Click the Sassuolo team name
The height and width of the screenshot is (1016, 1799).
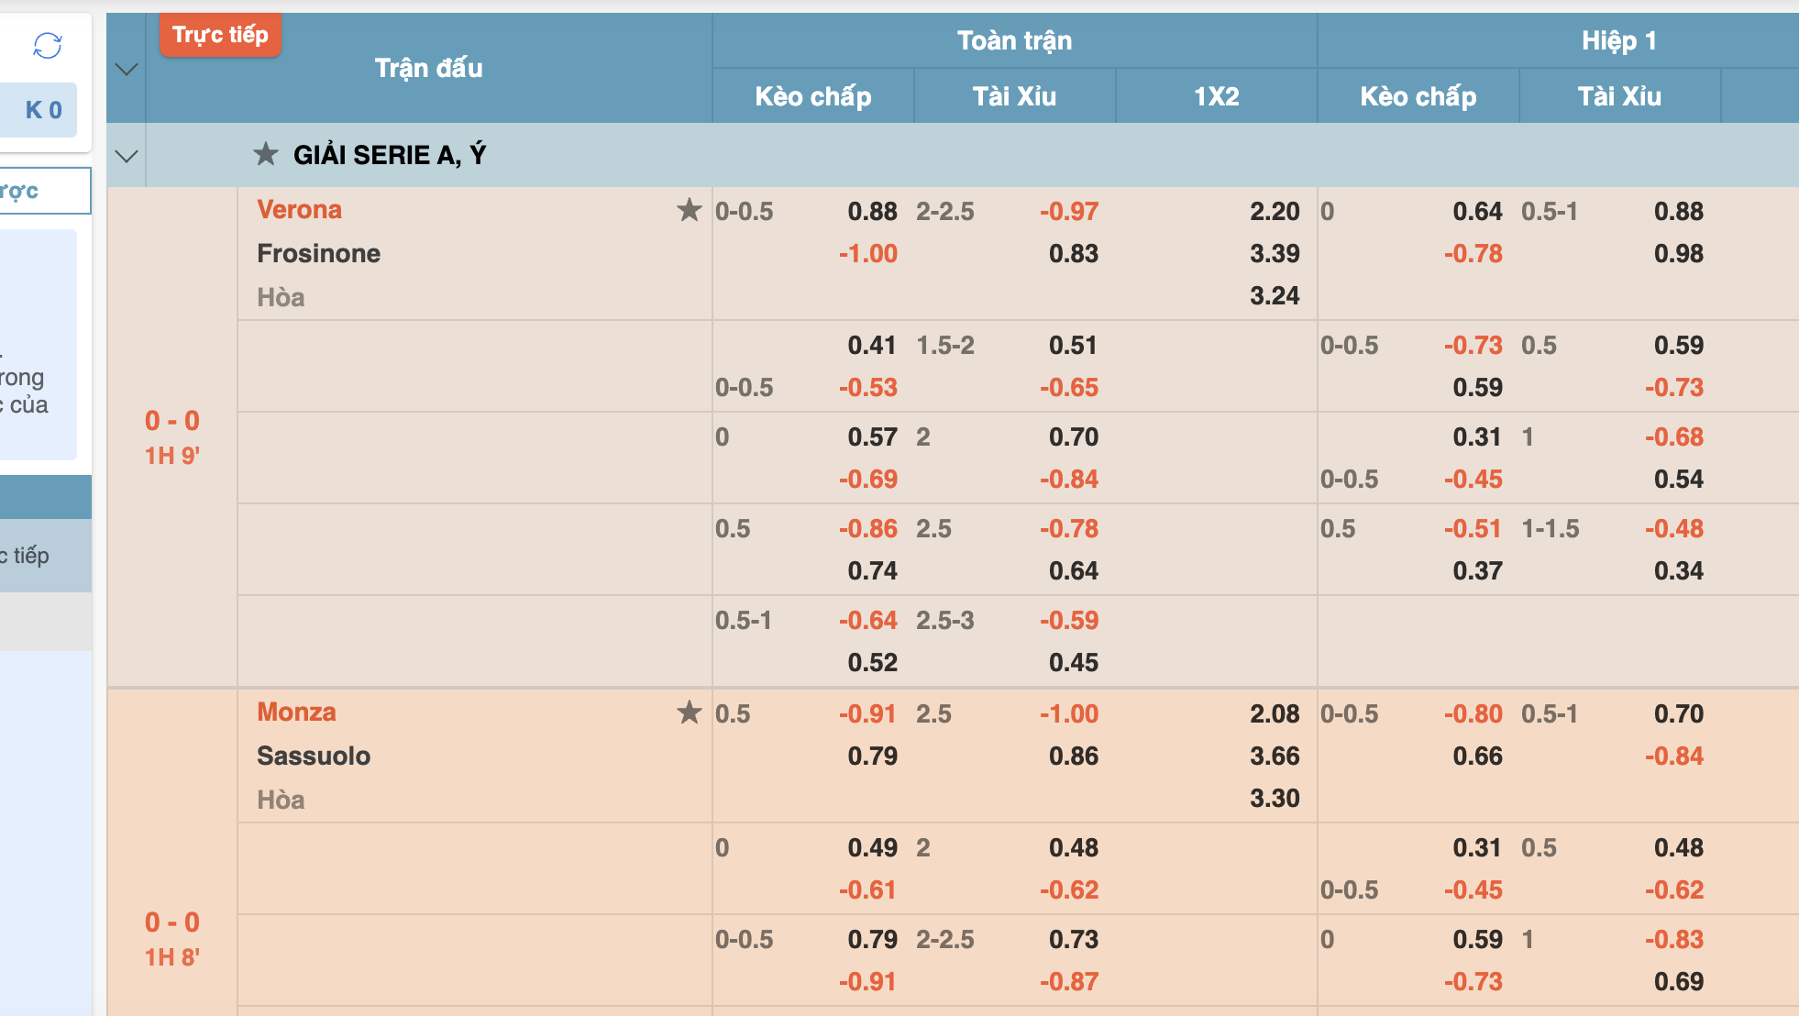314,756
